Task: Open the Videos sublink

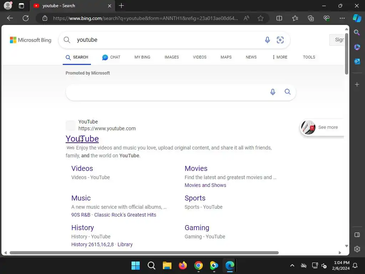Action: (82, 168)
